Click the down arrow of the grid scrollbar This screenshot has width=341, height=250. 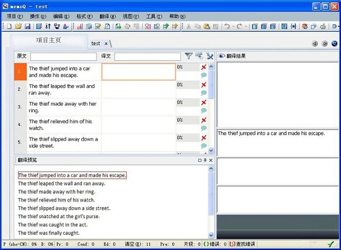click(x=211, y=151)
